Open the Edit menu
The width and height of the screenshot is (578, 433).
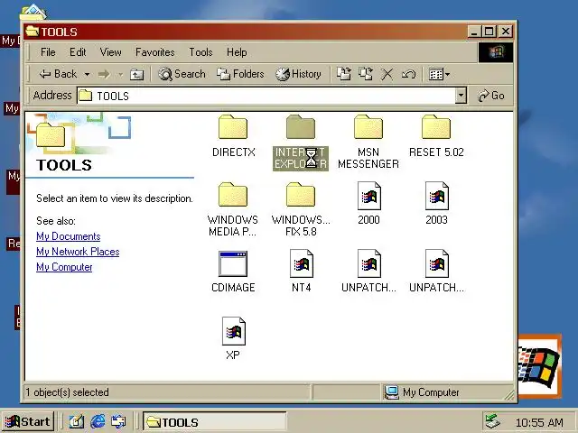click(x=78, y=52)
